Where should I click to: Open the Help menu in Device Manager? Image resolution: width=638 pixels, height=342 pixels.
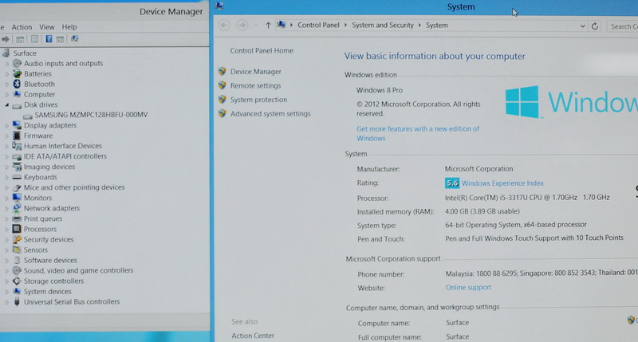69,27
